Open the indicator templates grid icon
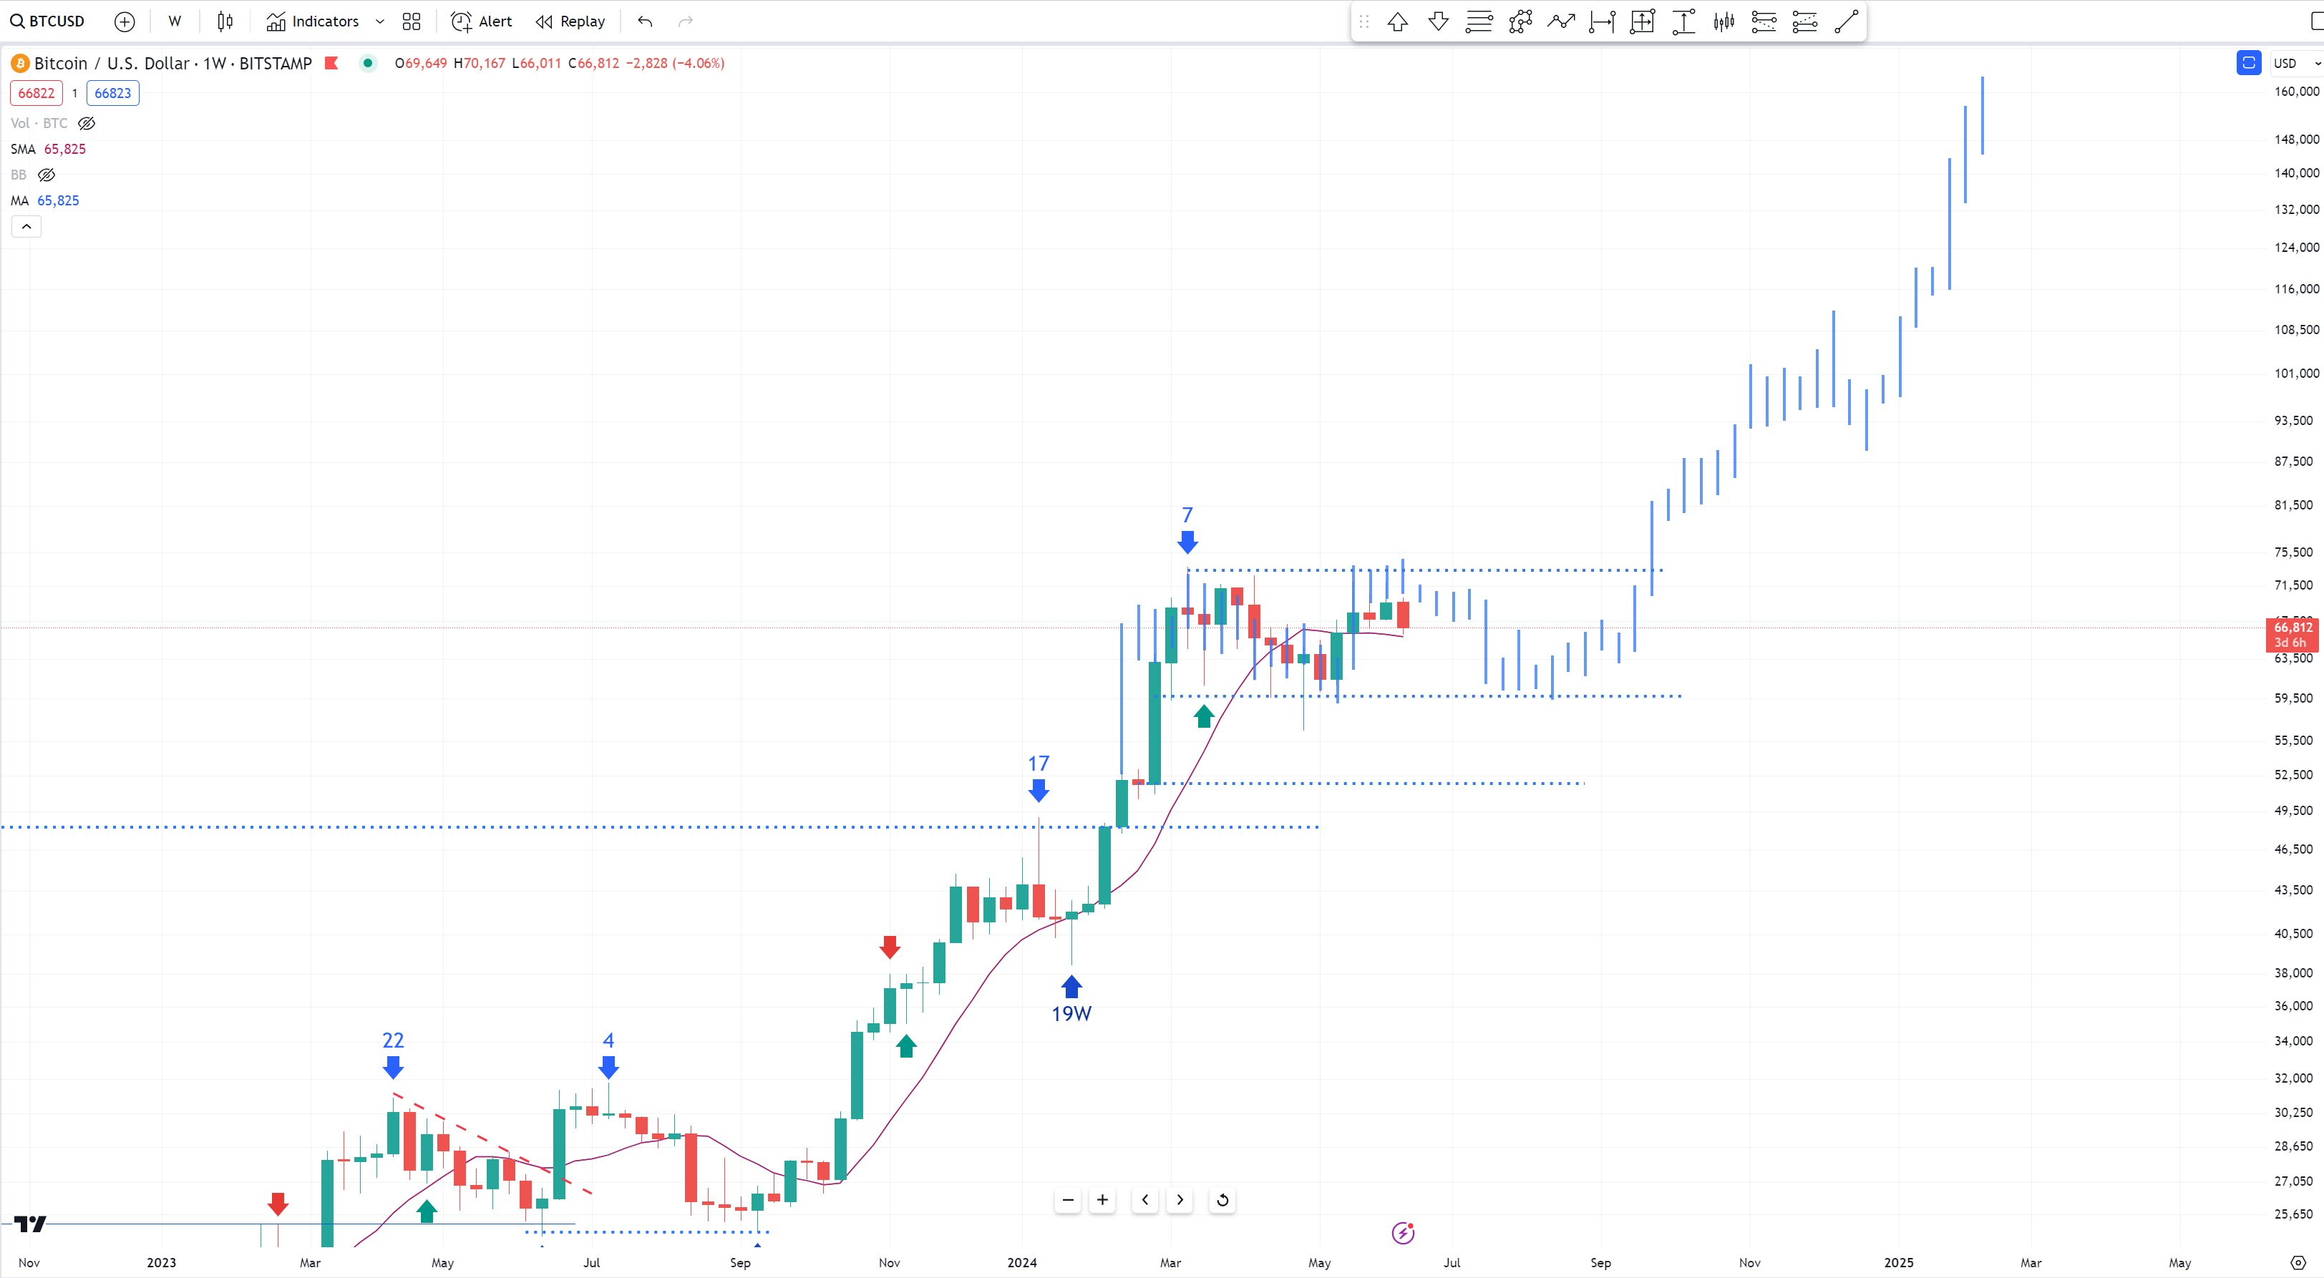 [x=412, y=21]
